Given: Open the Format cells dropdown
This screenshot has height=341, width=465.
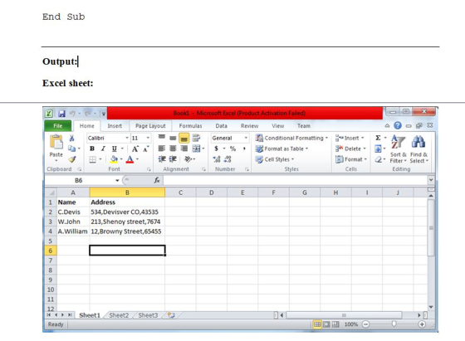Looking at the screenshot, I should (351, 159).
